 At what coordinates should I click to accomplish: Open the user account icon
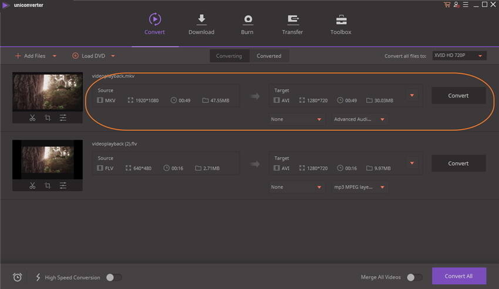tap(456, 5)
